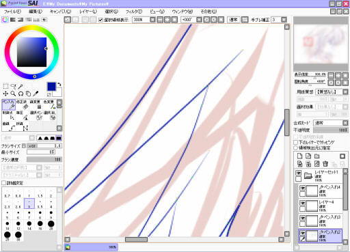Click the layer mask button in layer panel
Screen dimensions: 350x252
(x=342, y=156)
